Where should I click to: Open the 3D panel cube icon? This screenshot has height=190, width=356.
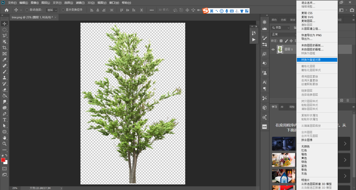[x=264, y=108]
